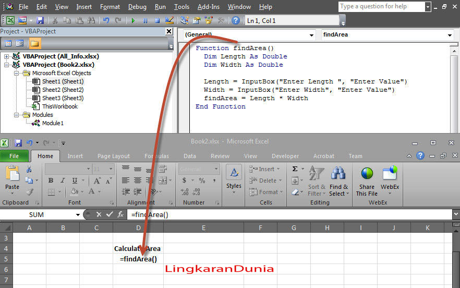Click View Object icon in Project panel
460x288 pixels.
click(x=20, y=43)
